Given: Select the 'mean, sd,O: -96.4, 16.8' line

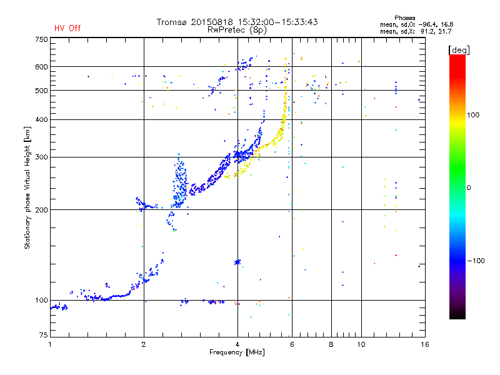Looking at the screenshot, I should click(417, 24).
